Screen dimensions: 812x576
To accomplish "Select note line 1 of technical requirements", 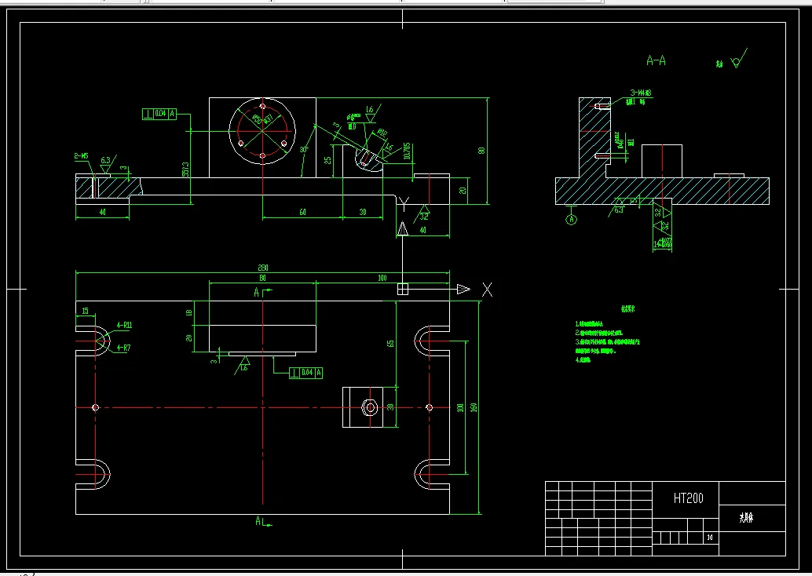I will [x=589, y=324].
